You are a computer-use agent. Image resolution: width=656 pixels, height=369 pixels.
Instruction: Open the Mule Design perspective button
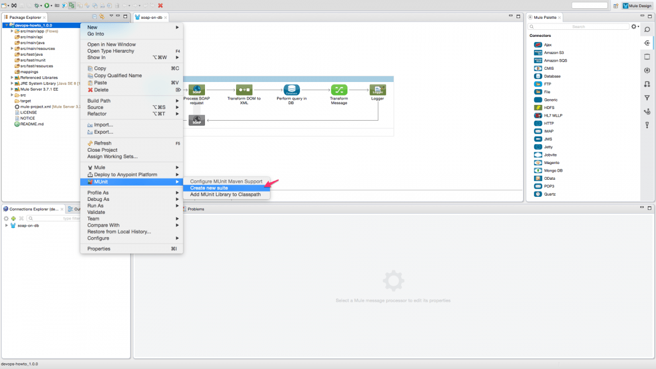(x=636, y=5)
